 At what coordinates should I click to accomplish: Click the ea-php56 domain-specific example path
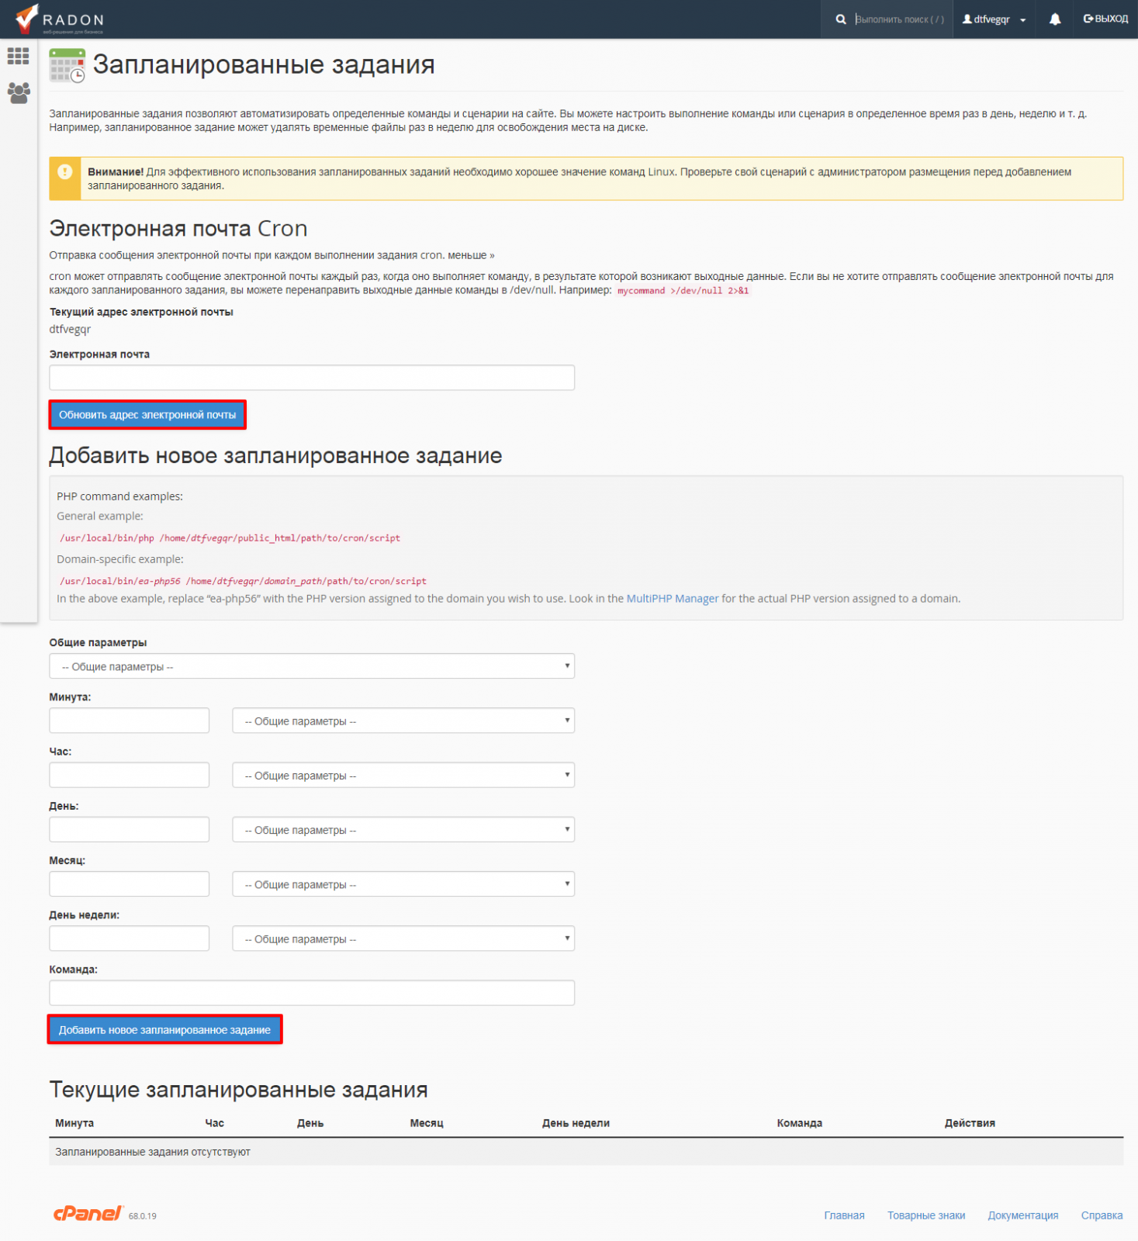[x=243, y=581]
